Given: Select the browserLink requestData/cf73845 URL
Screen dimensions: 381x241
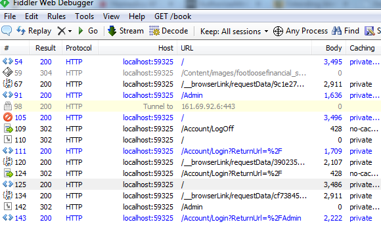Looking at the screenshot, I should pyautogui.click(x=244, y=196).
